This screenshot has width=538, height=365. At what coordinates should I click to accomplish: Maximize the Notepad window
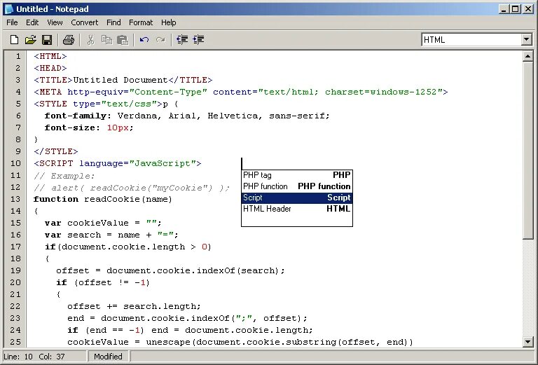pyautogui.click(x=516, y=9)
